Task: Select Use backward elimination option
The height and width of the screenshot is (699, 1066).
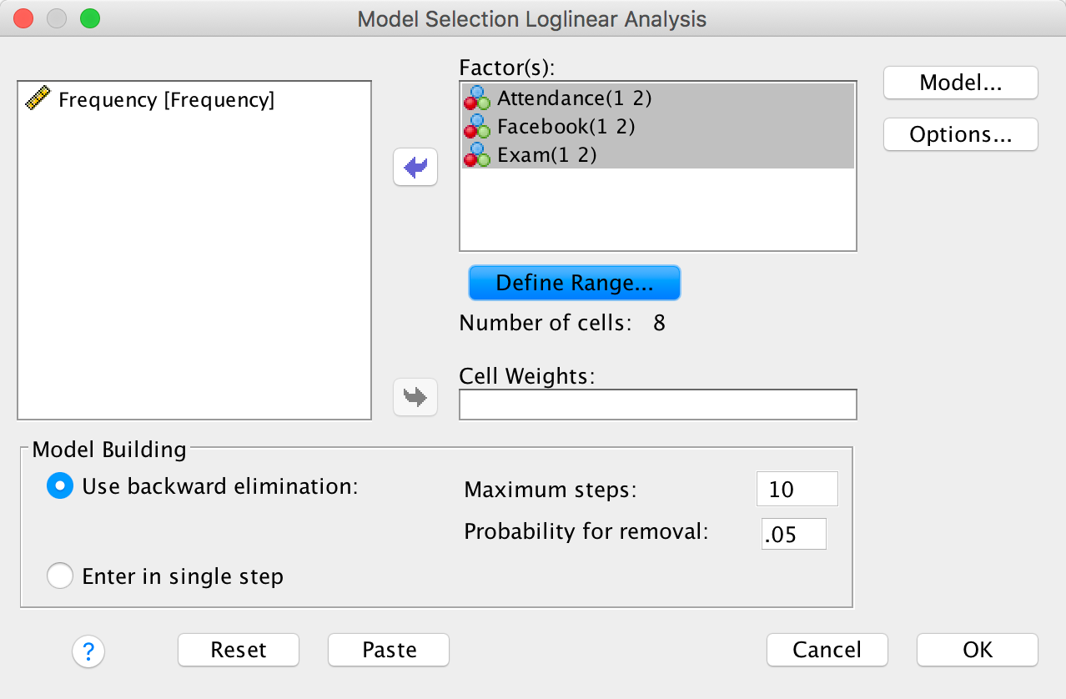Action: click(x=60, y=486)
